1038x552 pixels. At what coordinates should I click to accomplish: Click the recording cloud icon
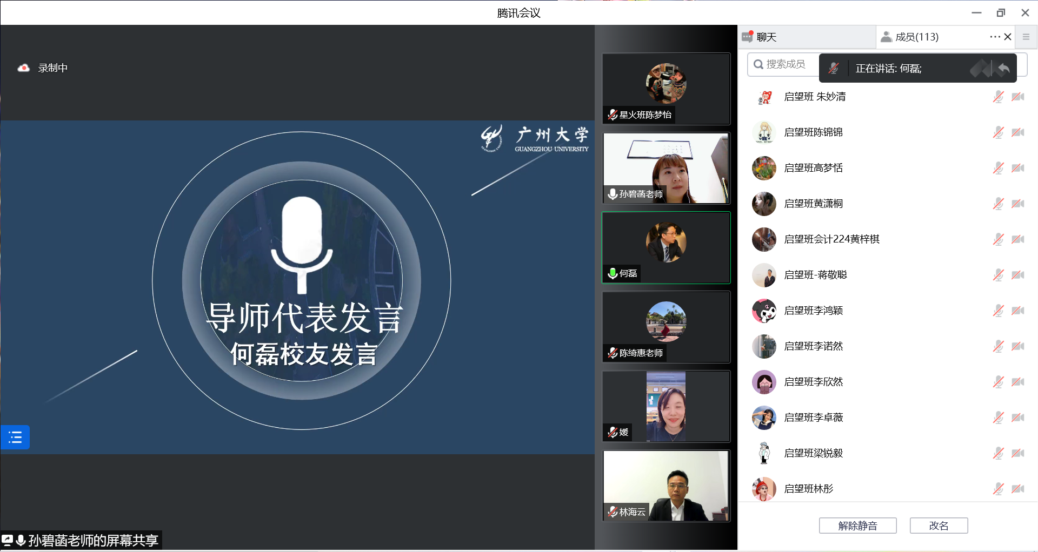tap(23, 68)
